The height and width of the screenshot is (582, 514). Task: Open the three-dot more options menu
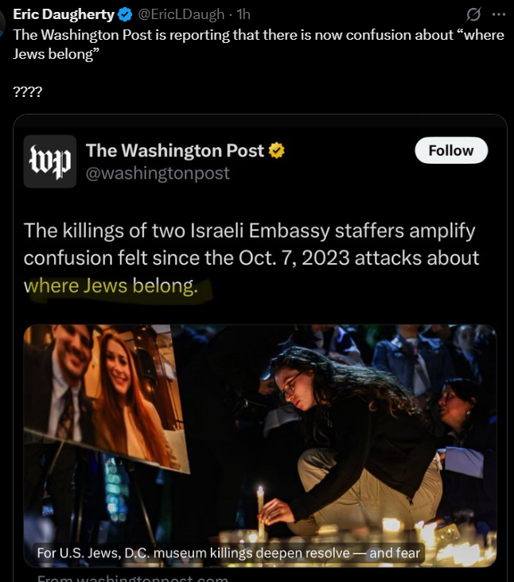coord(498,14)
